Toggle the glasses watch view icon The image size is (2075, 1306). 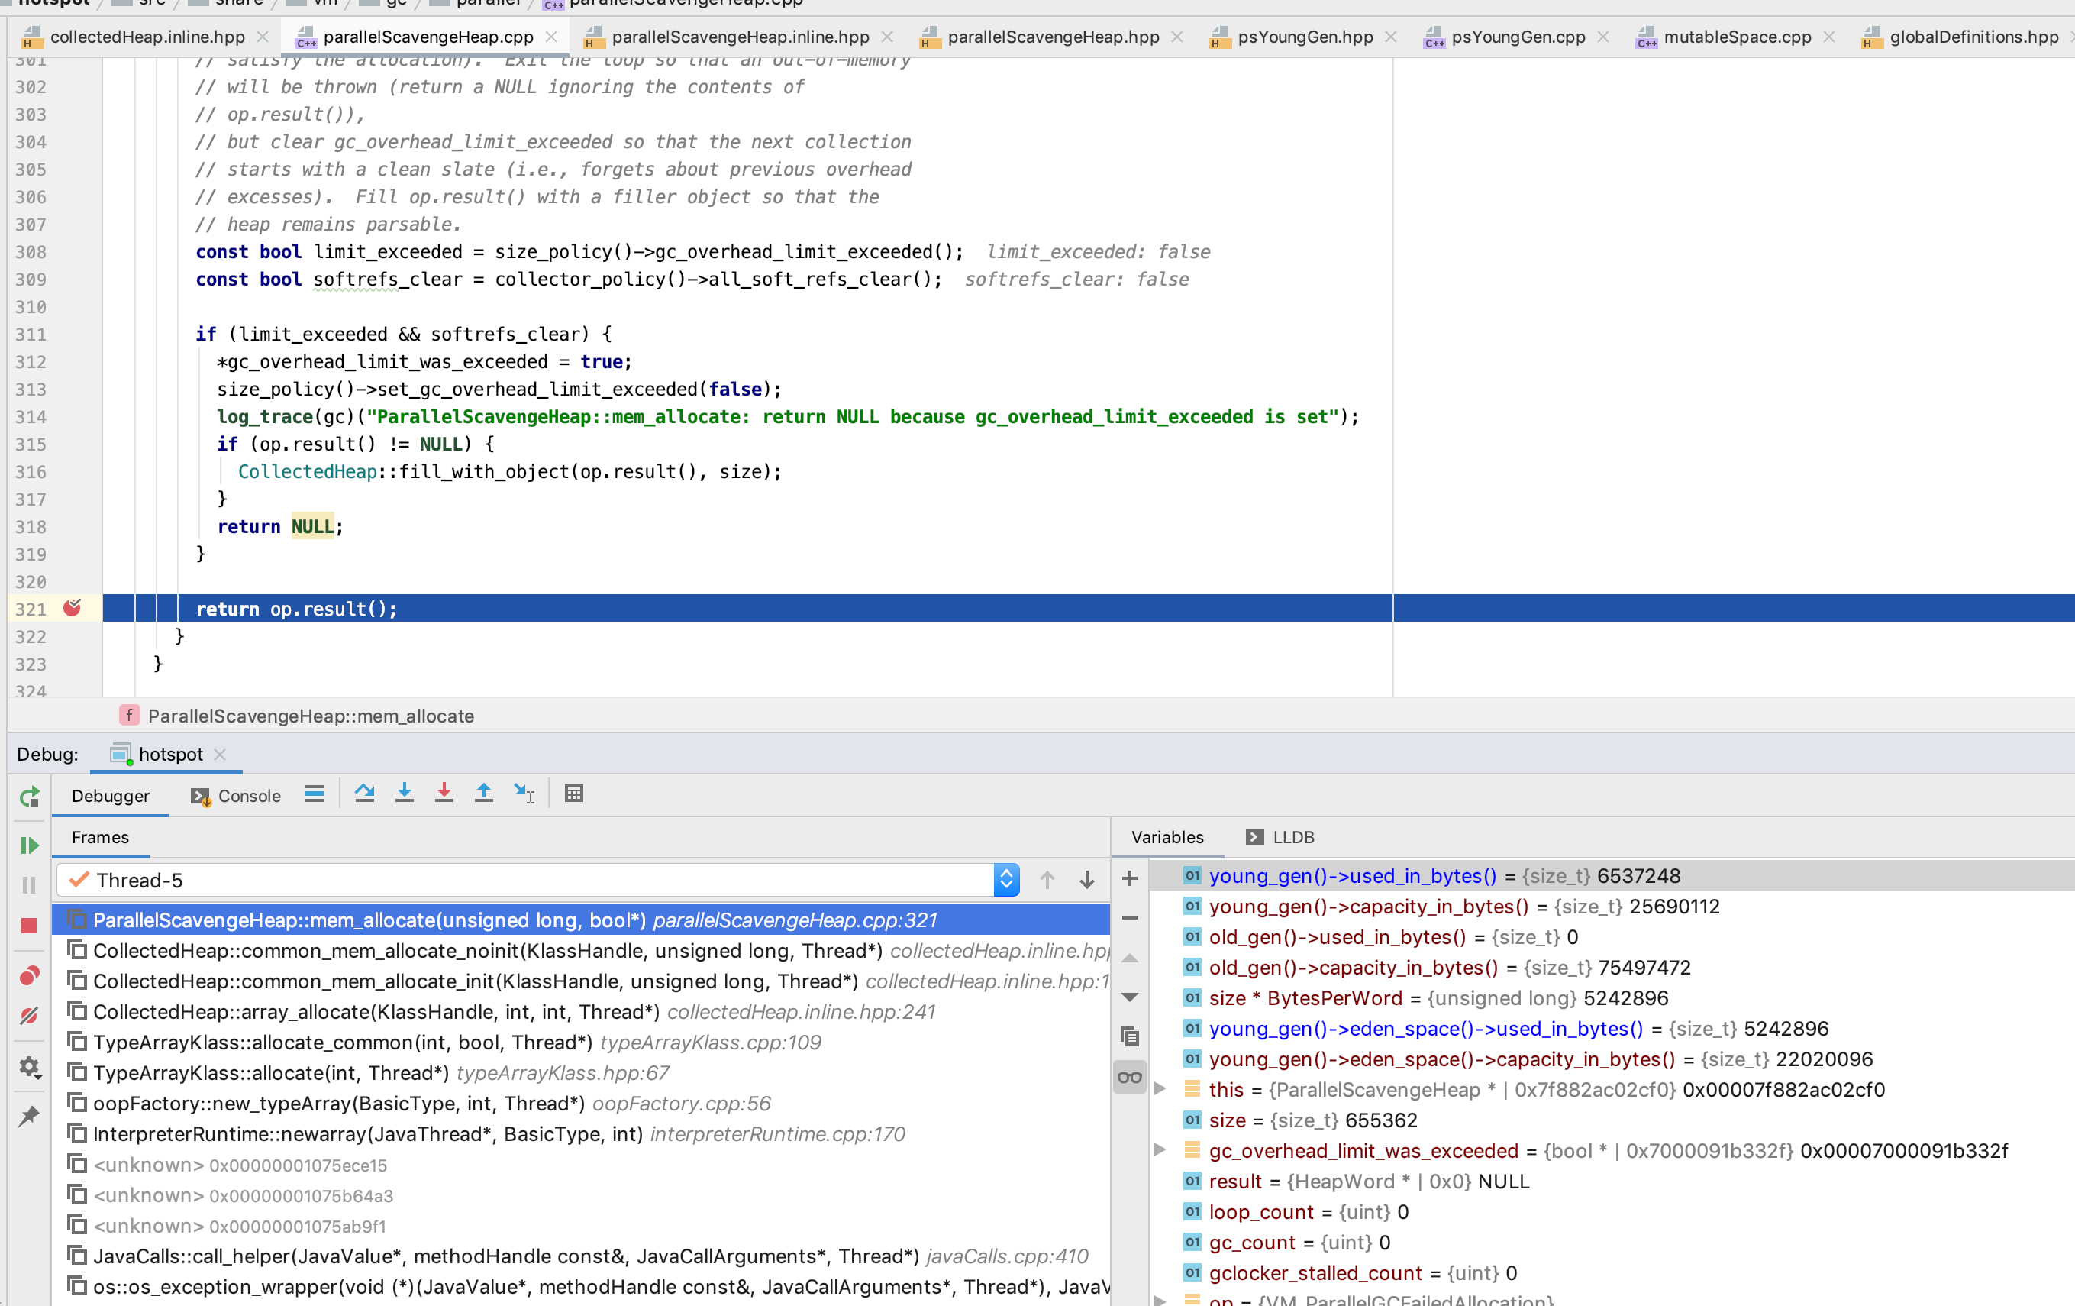point(1129,1077)
